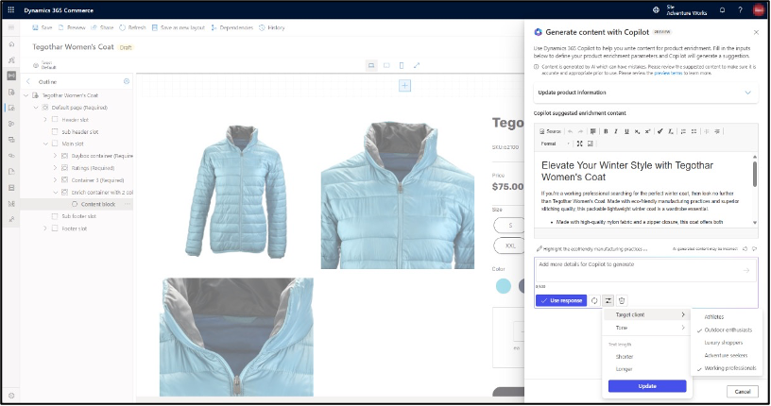Open the preview terms link
Viewport: 771px width, 406px height.
668,73
